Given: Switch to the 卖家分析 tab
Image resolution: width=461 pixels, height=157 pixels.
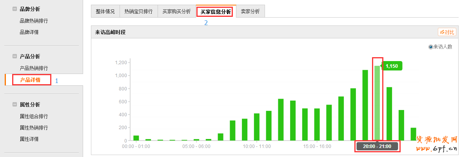Looking at the screenshot, I should (x=250, y=12).
